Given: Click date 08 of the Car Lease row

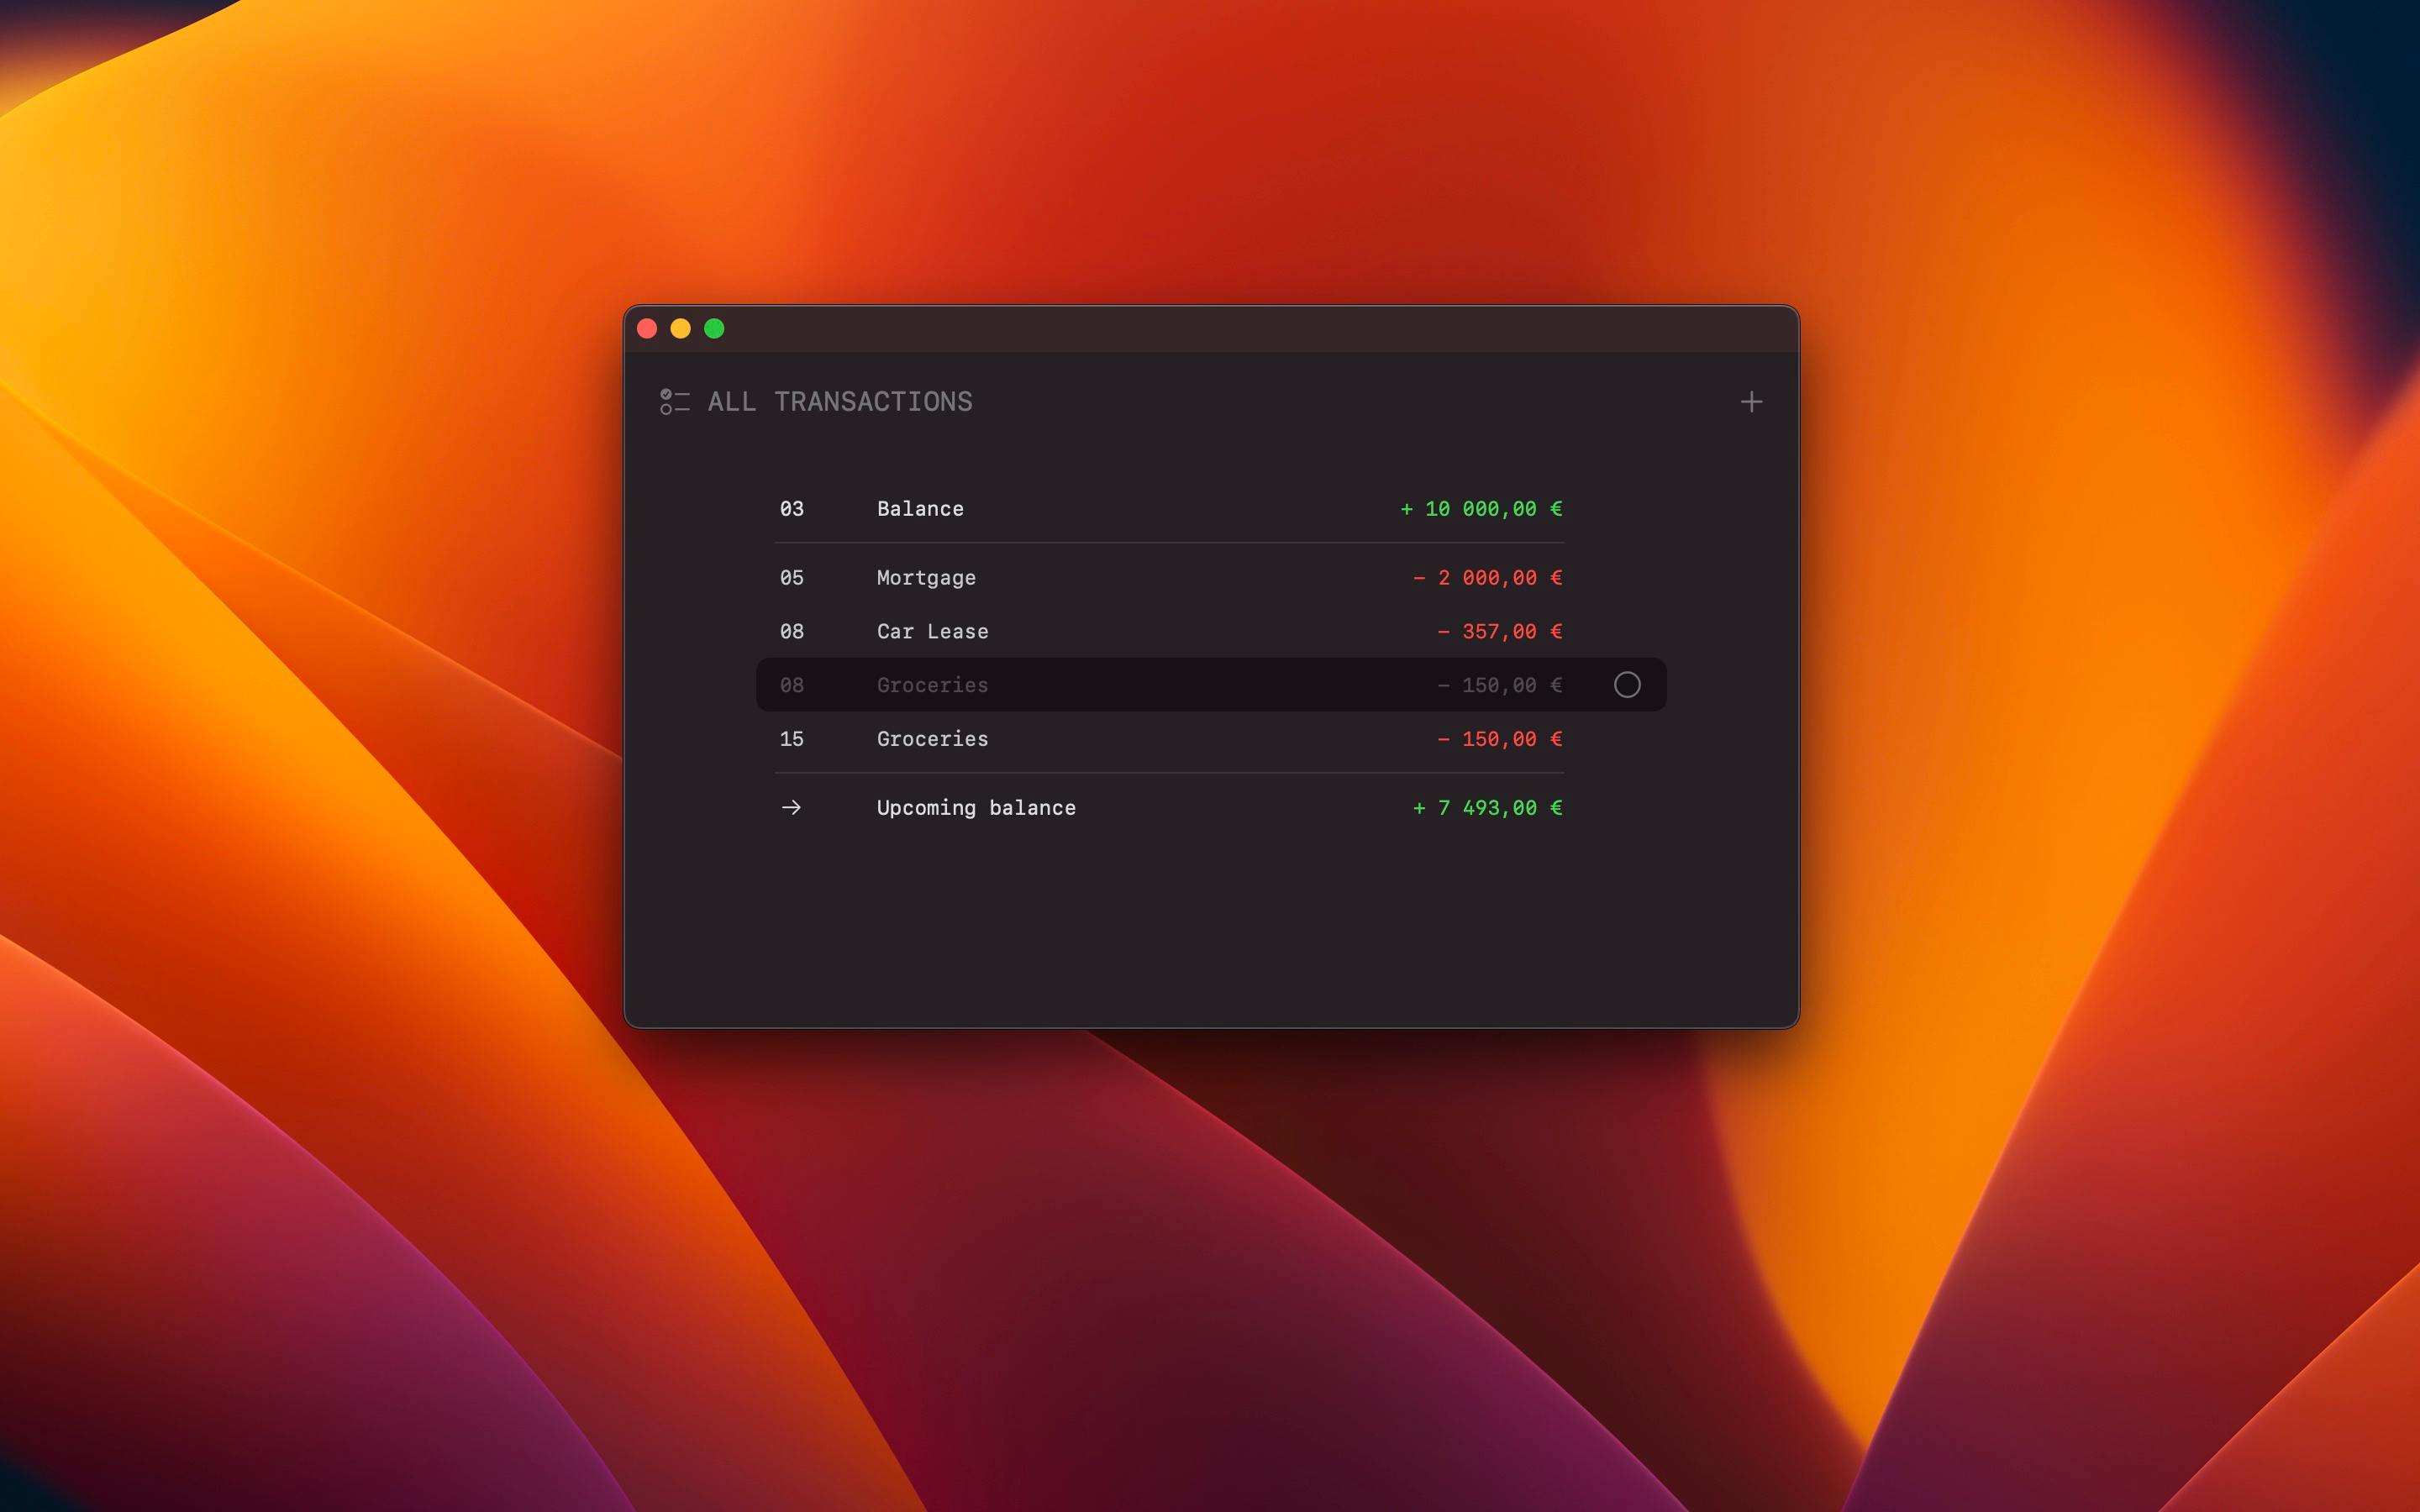Looking at the screenshot, I should [792, 632].
